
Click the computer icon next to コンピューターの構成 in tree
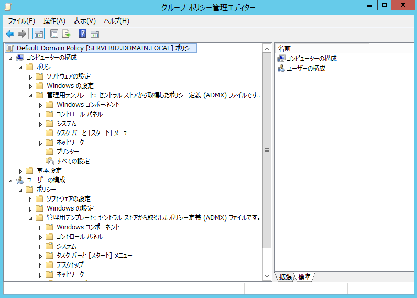[20, 58]
